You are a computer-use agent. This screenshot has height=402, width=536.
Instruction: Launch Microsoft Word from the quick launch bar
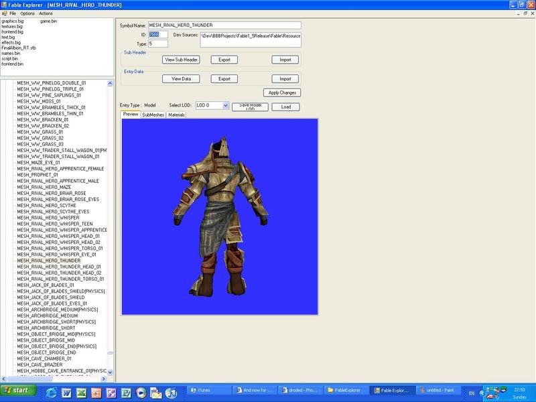[66, 392]
